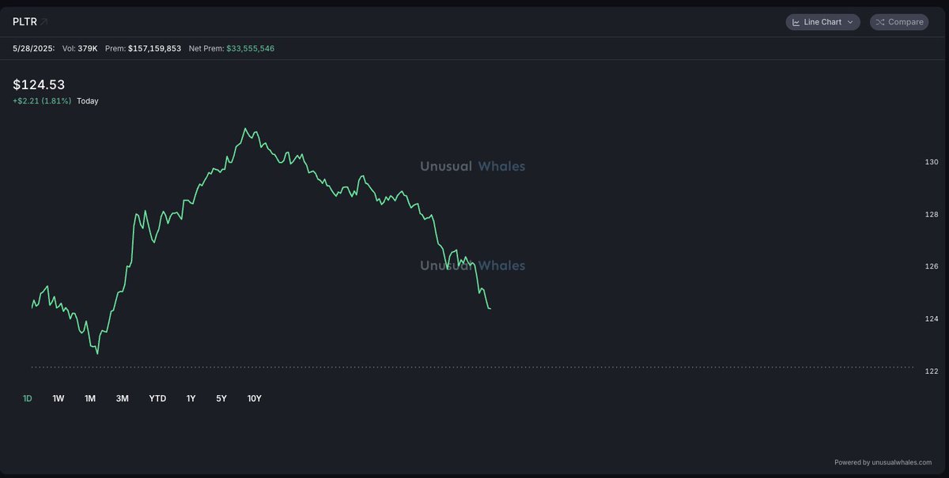Click the last point of the price line

(x=490, y=308)
